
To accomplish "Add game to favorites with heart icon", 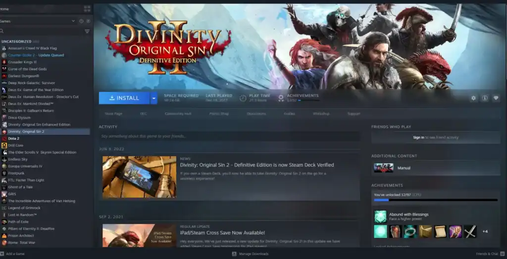I will (x=496, y=98).
